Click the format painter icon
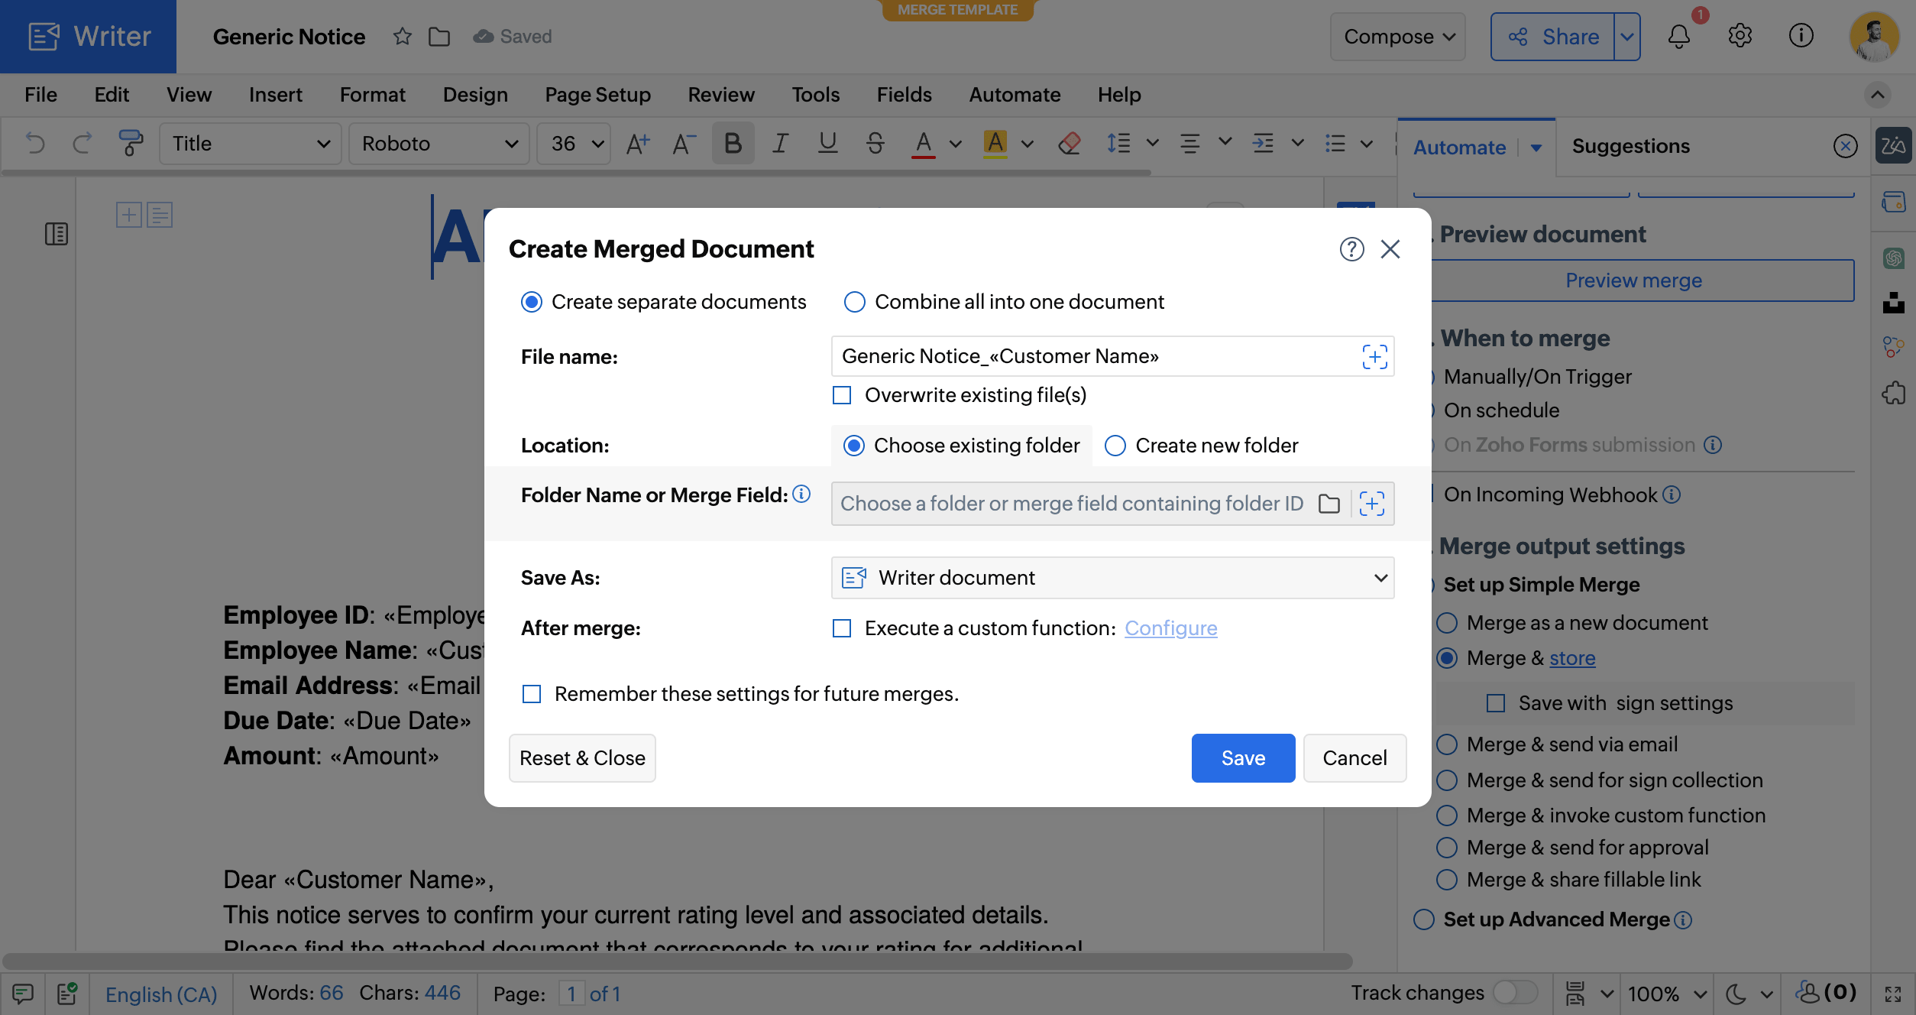The image size is (1916, 1015). click(x=131, y=143)
